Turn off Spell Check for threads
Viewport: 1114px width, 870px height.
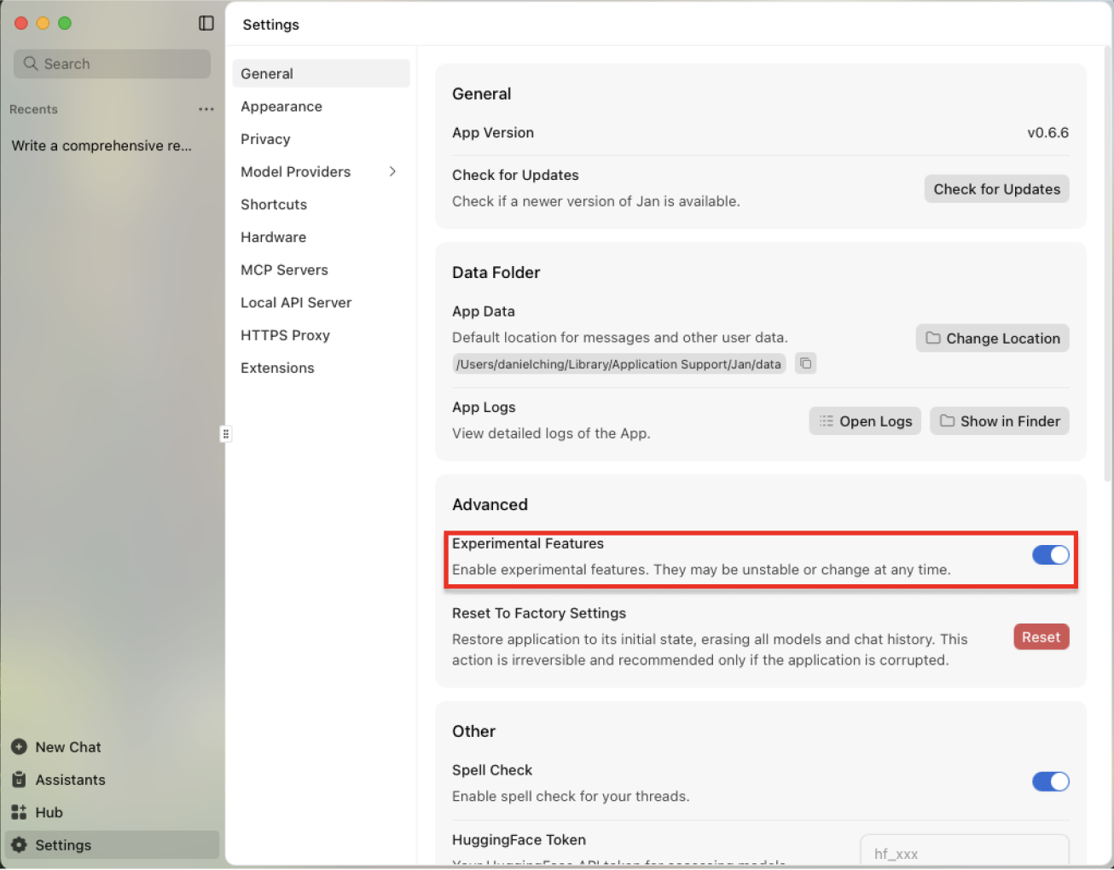pos(1050,781)
